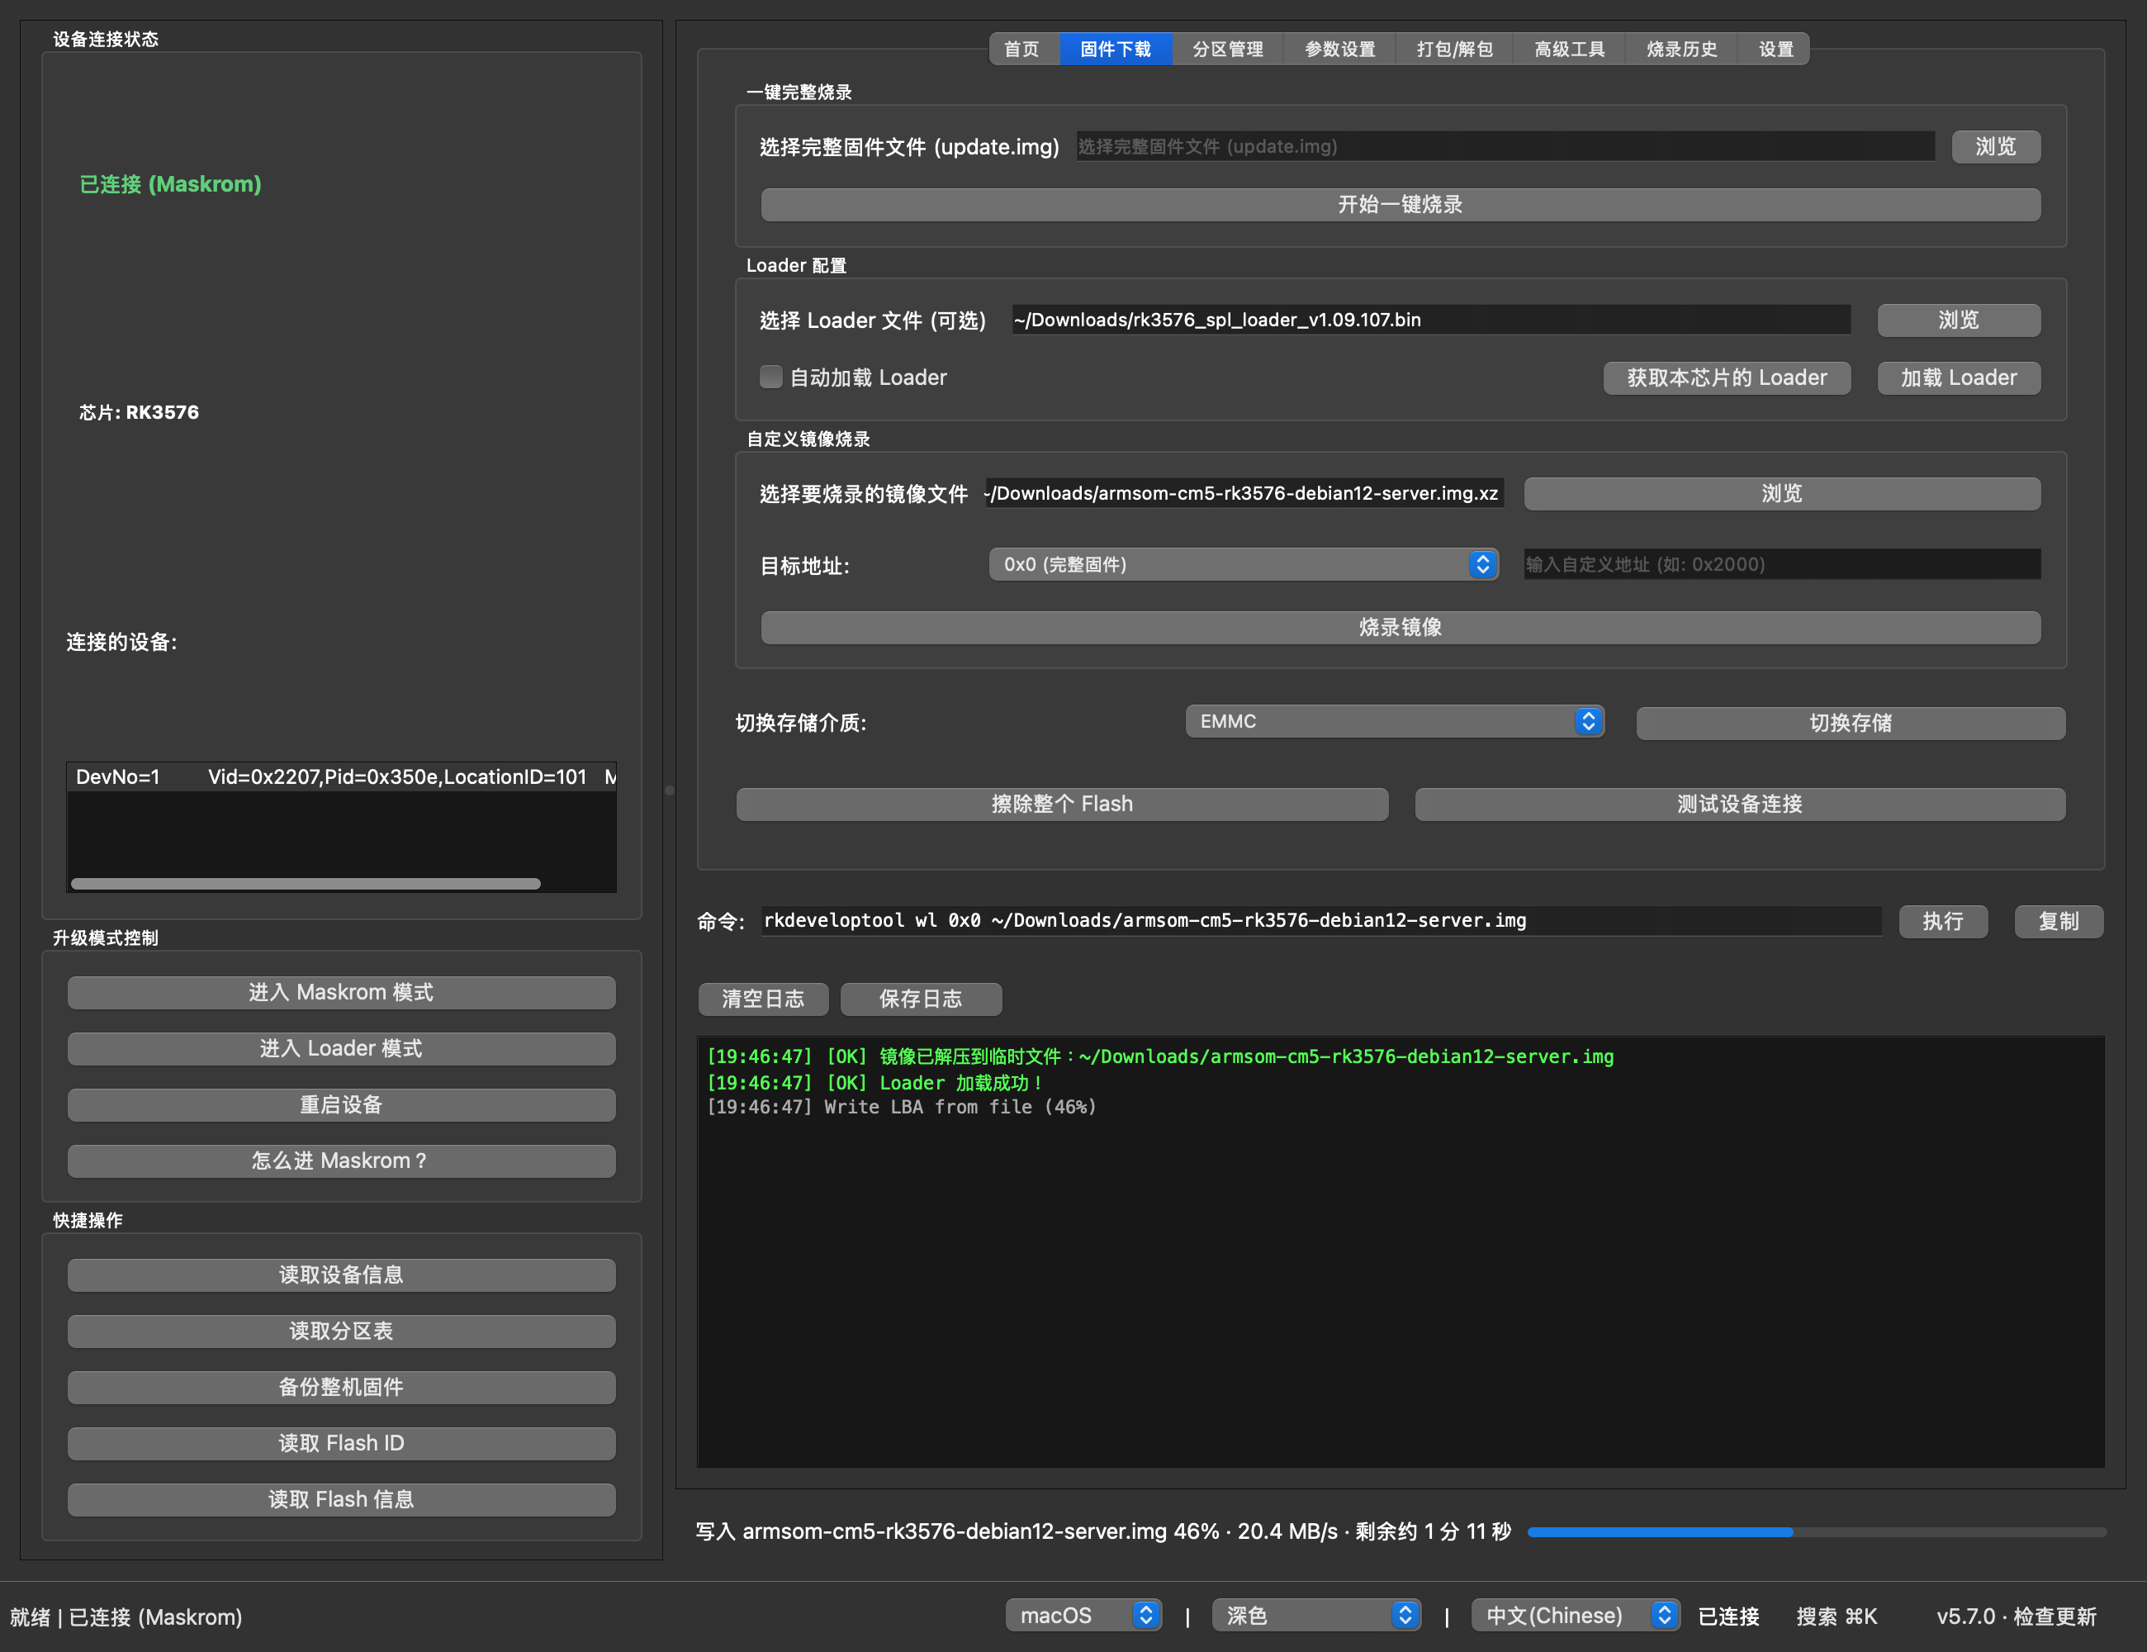Screen dimensions: 2147x1652
Task: Select the 固件下载 tab
Action: pyautogui.click(x=1116, y=50)
